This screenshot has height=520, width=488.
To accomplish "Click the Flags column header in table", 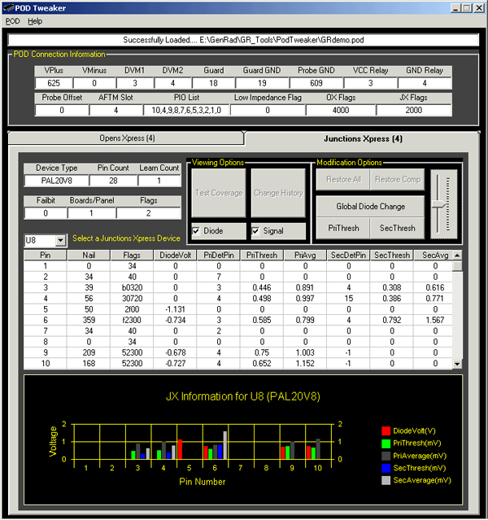I will 132,255.
